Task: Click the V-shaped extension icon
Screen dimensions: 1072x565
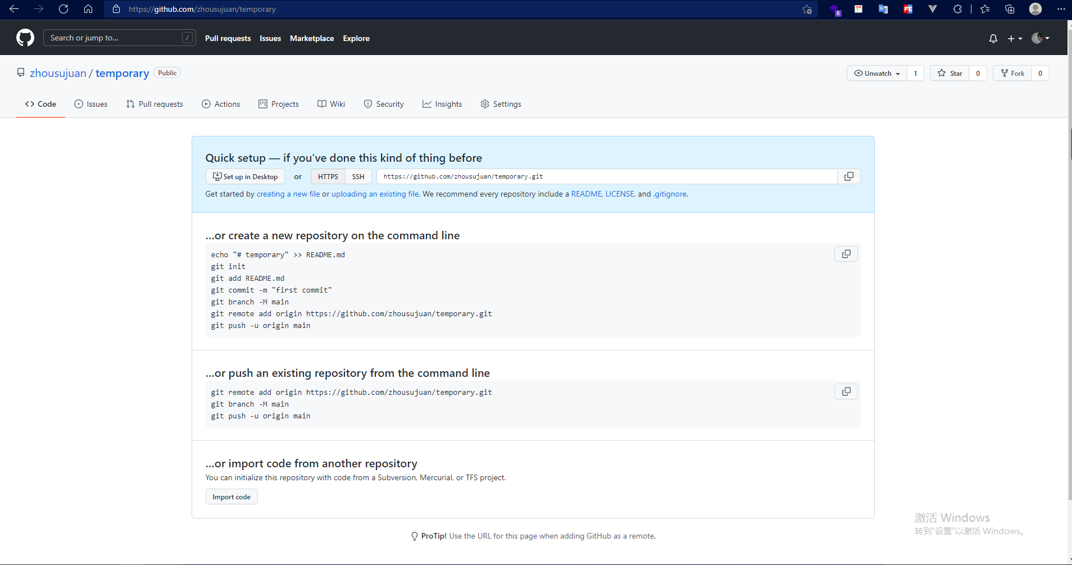Action: tap(933, 9)
